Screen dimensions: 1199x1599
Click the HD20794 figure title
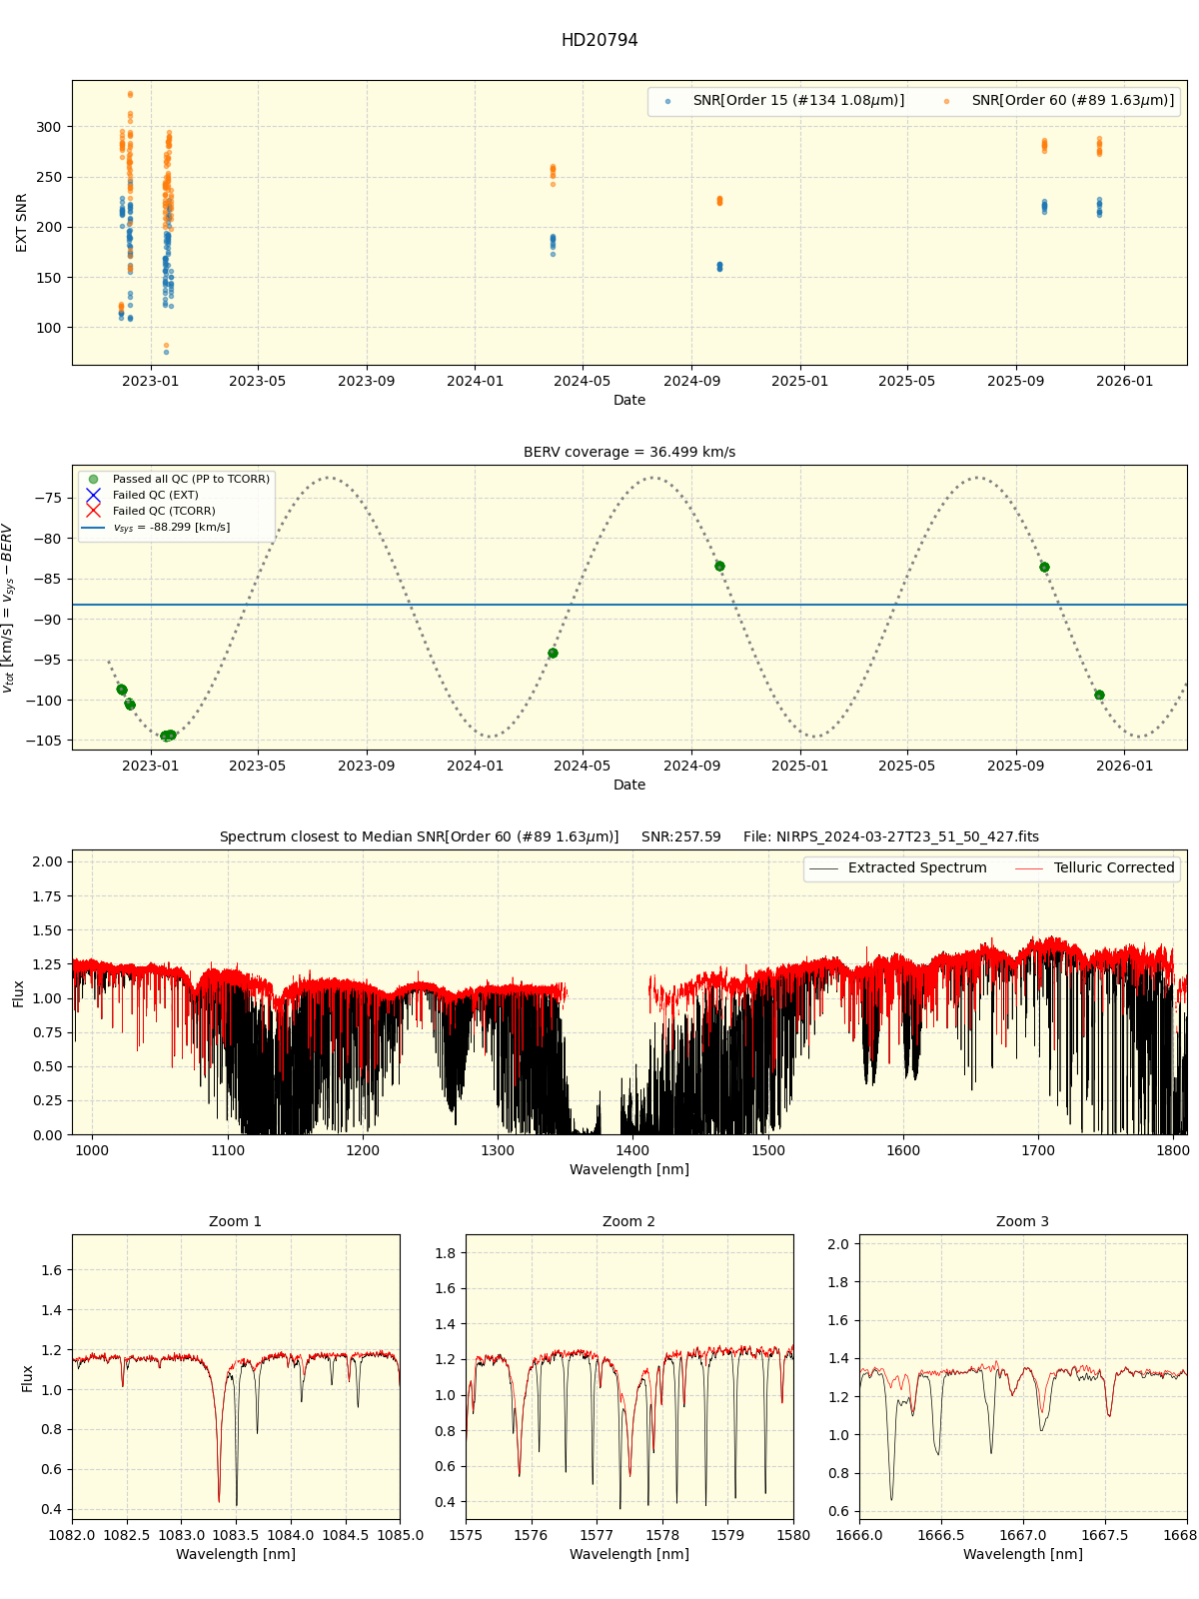click(x=599, y=40)
